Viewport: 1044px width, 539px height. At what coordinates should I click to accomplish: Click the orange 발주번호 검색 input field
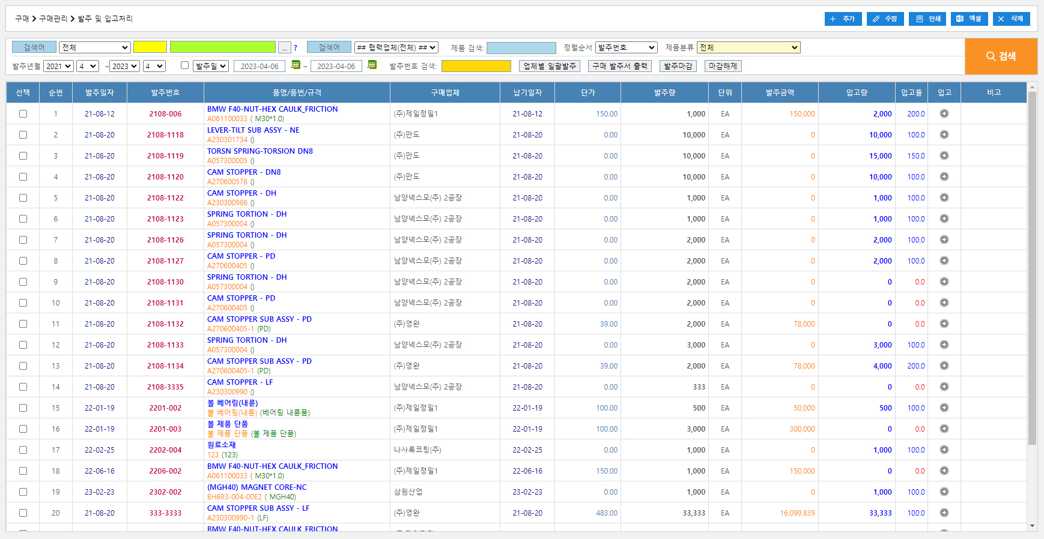(476, 66)
